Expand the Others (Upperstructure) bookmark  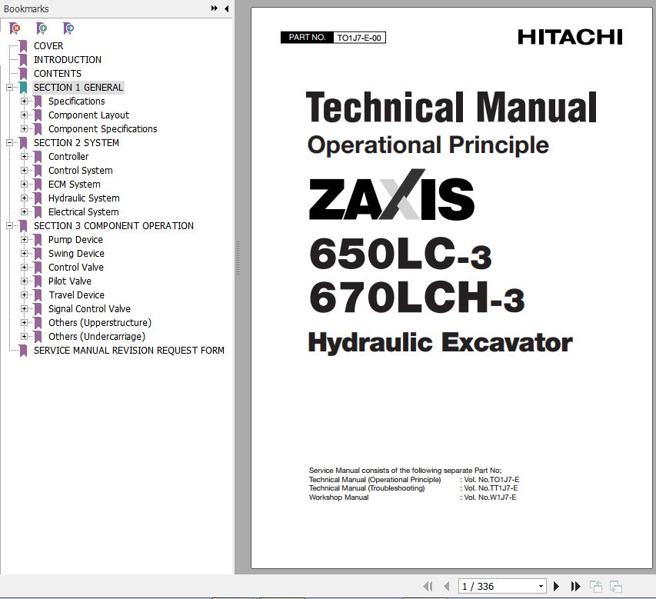(x=24, y=322)
